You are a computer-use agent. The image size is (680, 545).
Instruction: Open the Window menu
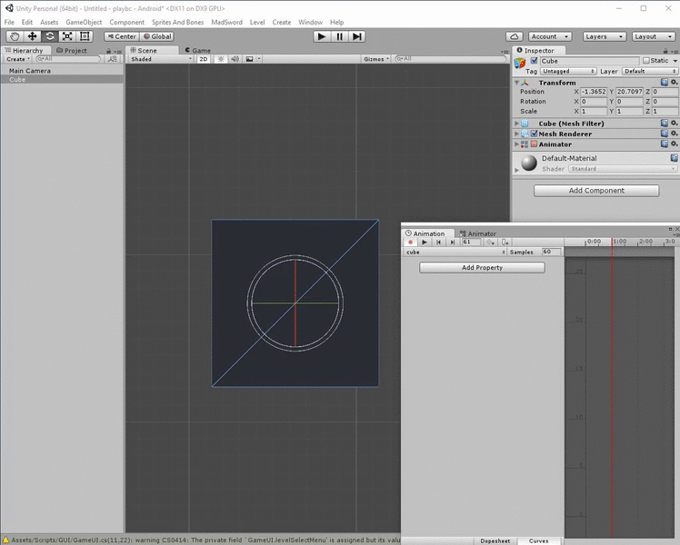[x=310, y=22]
